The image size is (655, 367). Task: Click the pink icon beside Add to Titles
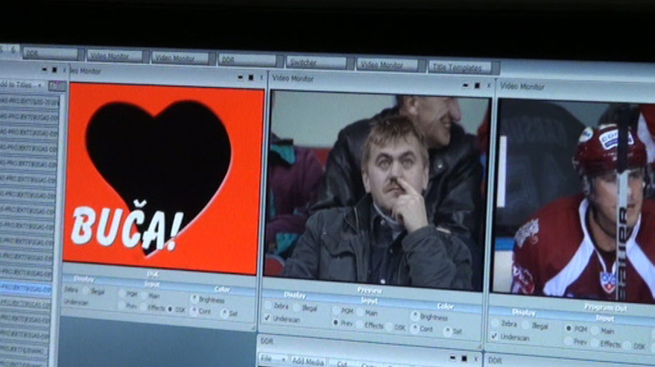coord(57,86)
